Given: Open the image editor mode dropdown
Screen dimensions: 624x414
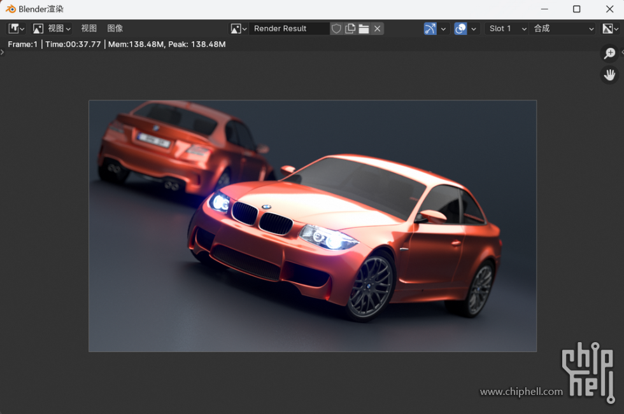Looking at the screenshot, I should point(52,29).
